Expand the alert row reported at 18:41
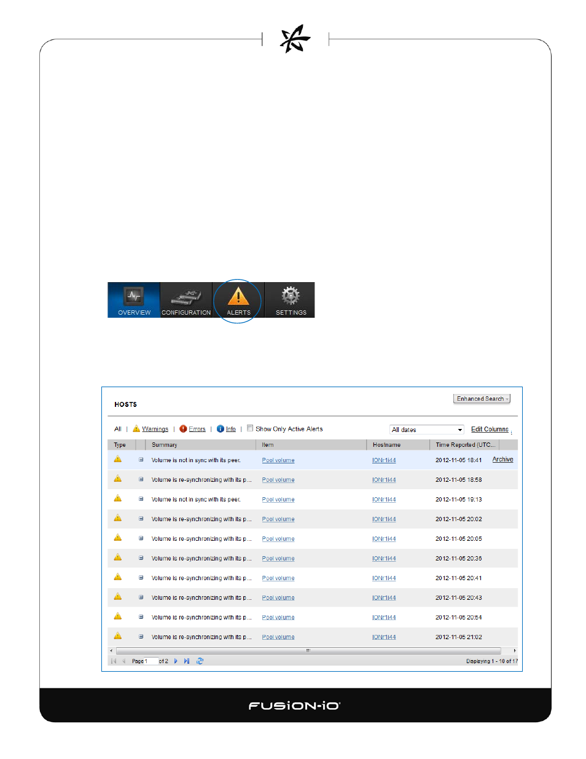Viewport: 586px width, 759px height. click(x=141, y=460)
